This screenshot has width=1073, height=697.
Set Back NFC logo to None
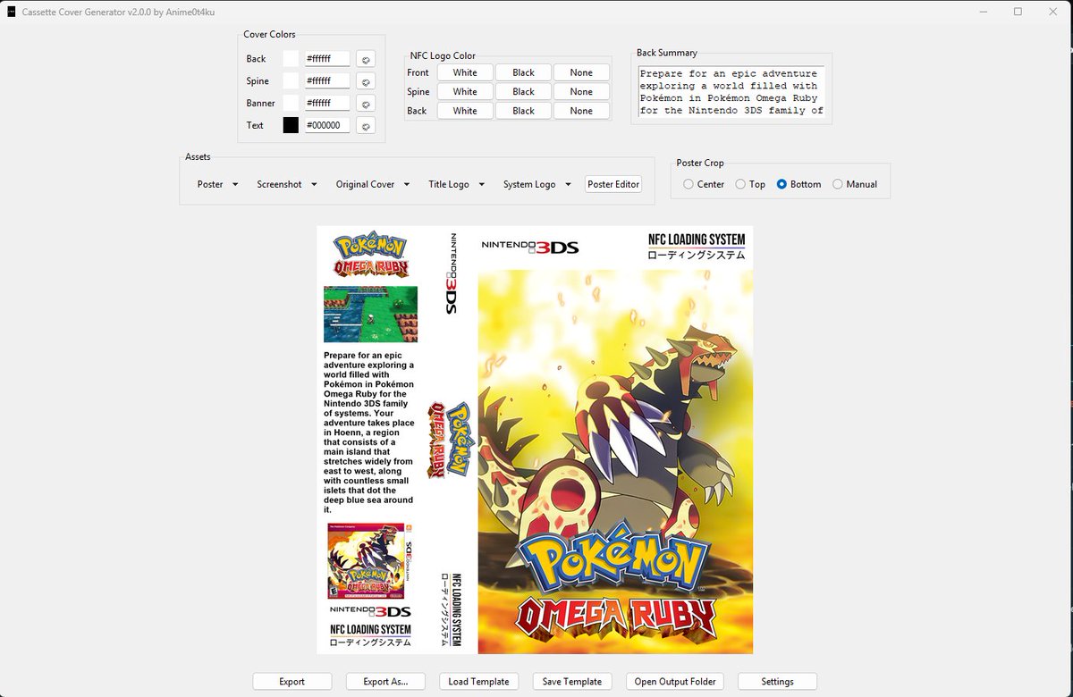click(x=581, y=111)
